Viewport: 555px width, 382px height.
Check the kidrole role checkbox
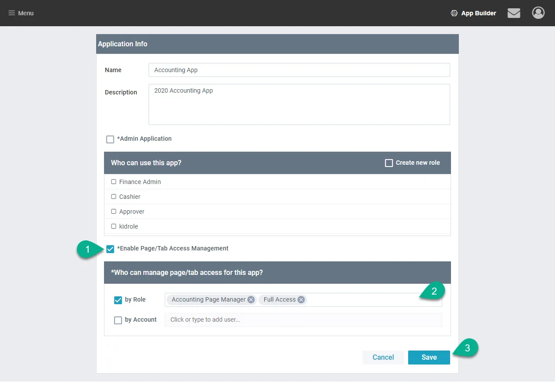pyautogui.click(x=114, y=226)
